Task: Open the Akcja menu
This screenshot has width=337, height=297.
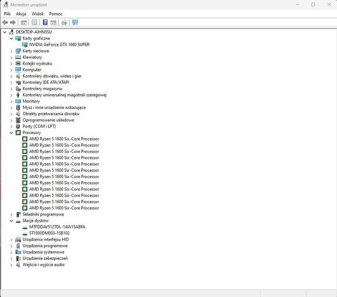Action: click(21, 14)
